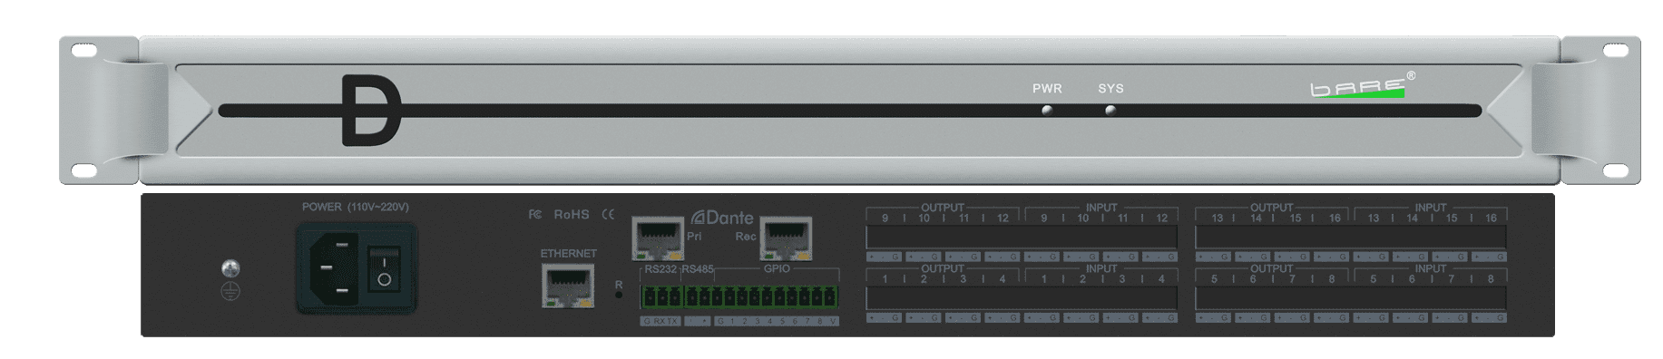
Task: Click the GPIO label
Action: 777,269
